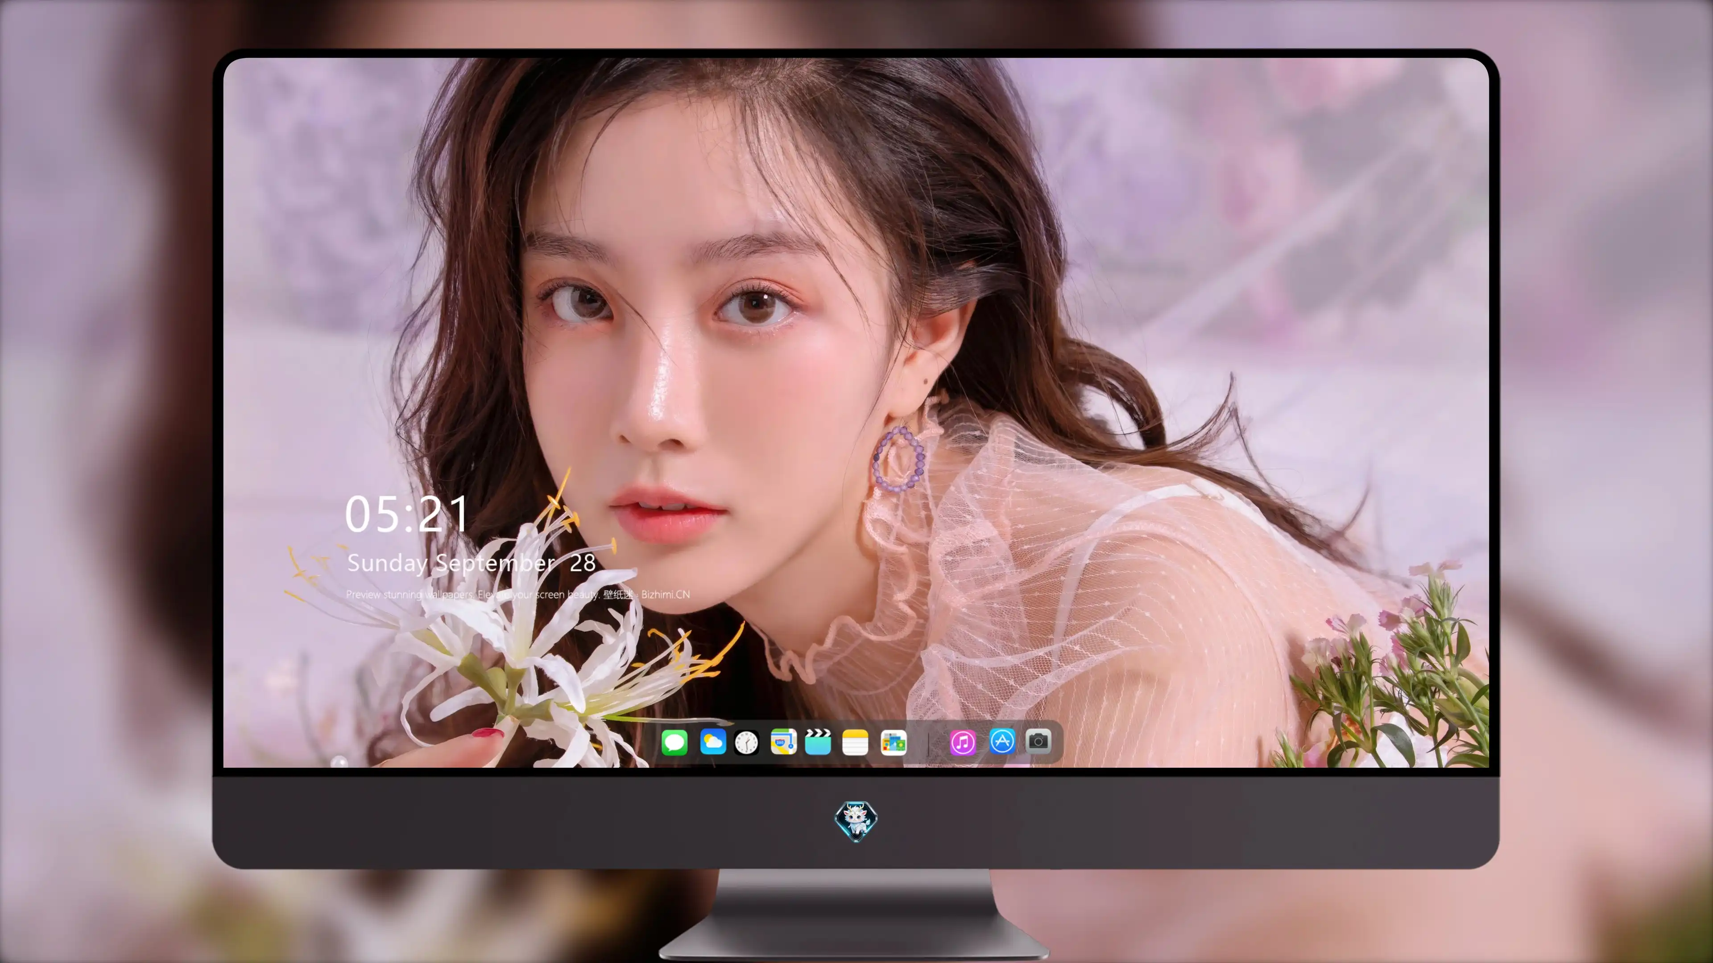Viewport: 1713px width, 963px height.
Task: Open the App Store in the dock
Action: [x=1002, y=741]
